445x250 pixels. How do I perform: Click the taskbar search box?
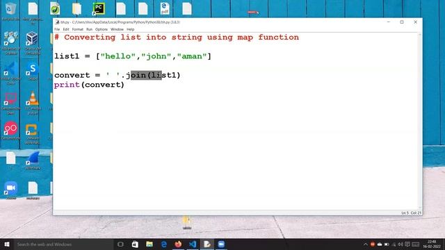tap(63, 244)
